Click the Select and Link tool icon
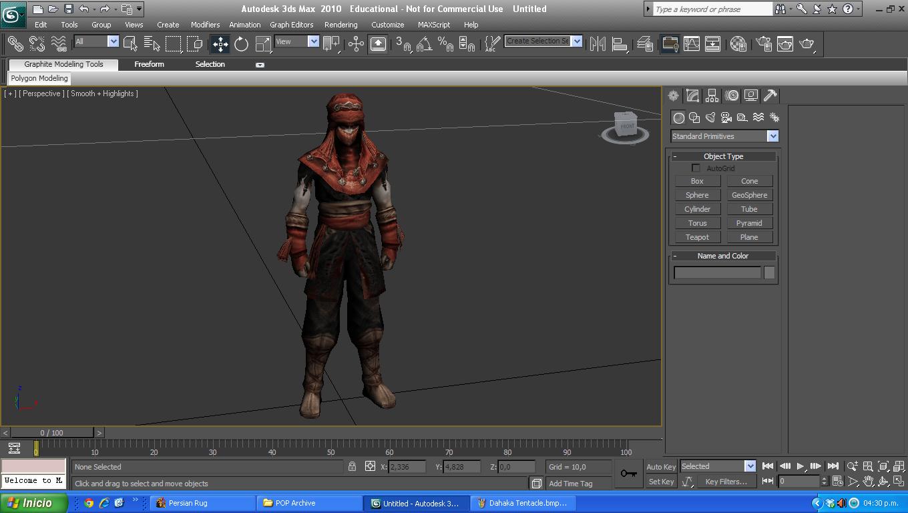 click(x=15, y=44)
